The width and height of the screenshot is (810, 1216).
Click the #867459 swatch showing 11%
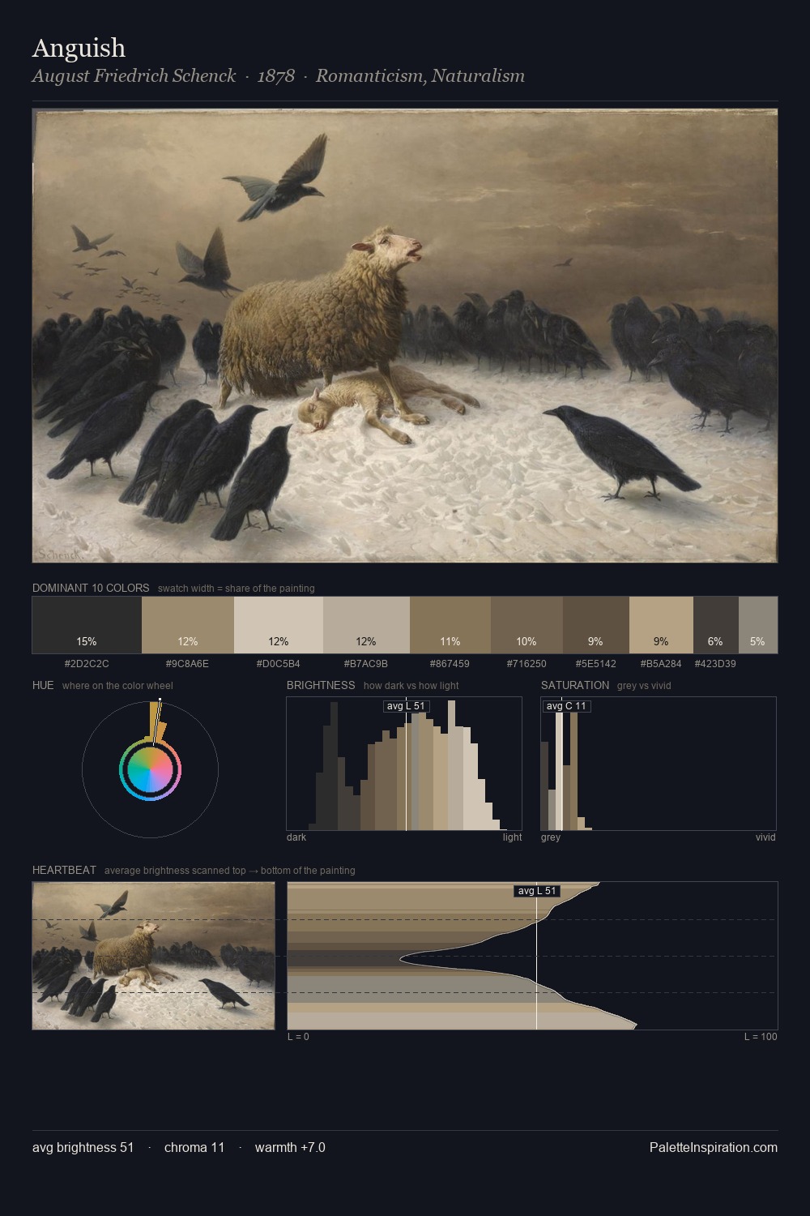(x=450, y=625)
